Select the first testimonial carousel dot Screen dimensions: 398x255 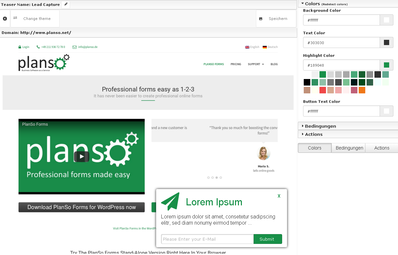coord(208,178)
